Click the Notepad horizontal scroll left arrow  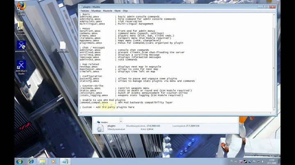[81, 113]
